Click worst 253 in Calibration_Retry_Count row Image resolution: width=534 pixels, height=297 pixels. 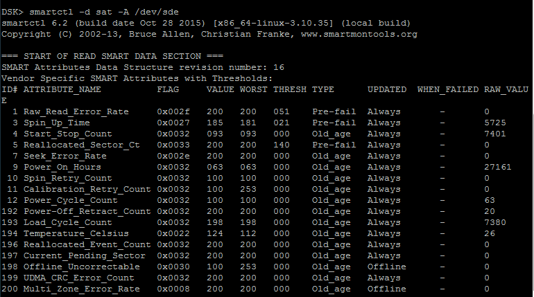coord(248,189)
